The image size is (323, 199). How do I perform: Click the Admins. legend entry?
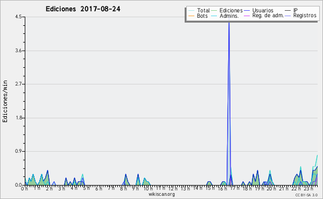[x=225, y=16]
